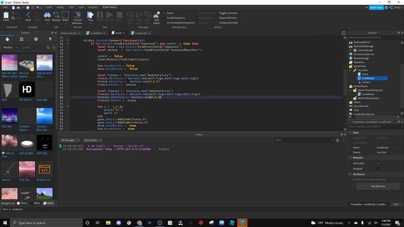The width and height of the screenshot is (404, 227).
Task: Open All Contexts dropdown in Output
Action: (x=93, y=140)
